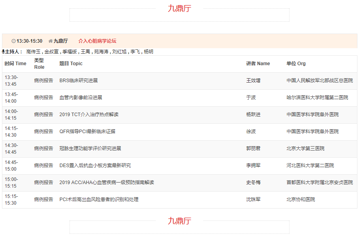Click speaker name 杨跃进
The image size is (359, 241).
click(253, 114)
